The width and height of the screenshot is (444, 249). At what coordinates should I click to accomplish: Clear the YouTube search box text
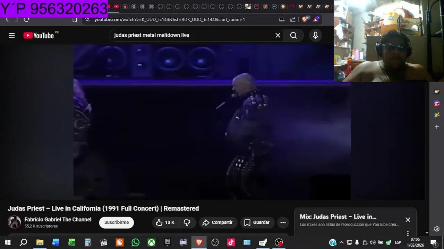tap(278, 35)
